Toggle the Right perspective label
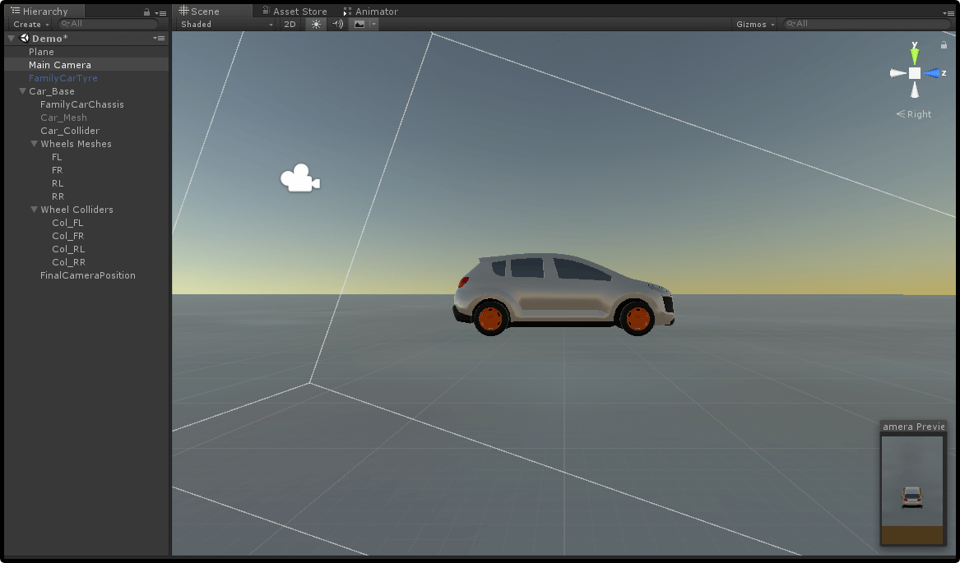 point(914,114)
